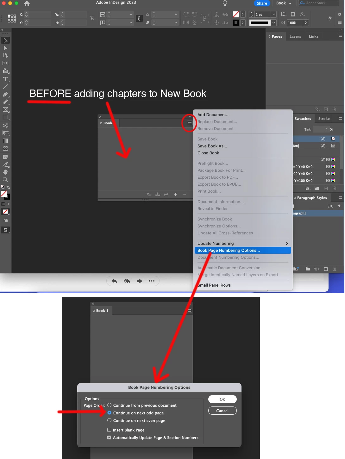This screenshot has width=345, height=459.
Task: Click Add documents plus icon in Book panel
Action: click(x=175, y=194)
